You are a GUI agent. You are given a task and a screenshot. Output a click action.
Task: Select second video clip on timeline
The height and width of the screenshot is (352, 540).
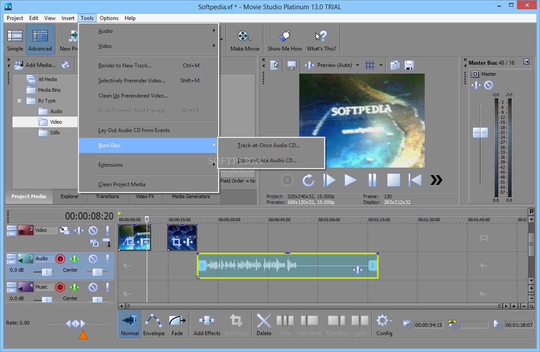tap(182, 237)
